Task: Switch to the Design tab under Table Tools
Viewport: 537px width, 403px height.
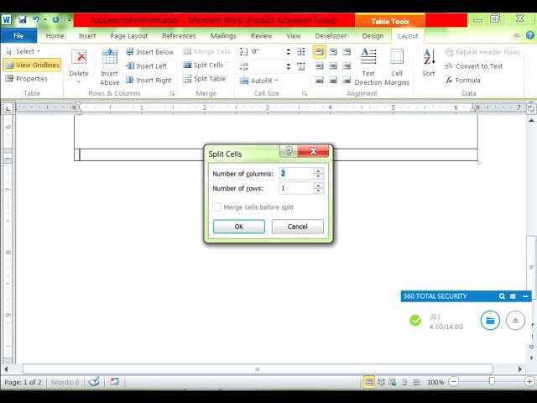Action: (x=373, y=35)
